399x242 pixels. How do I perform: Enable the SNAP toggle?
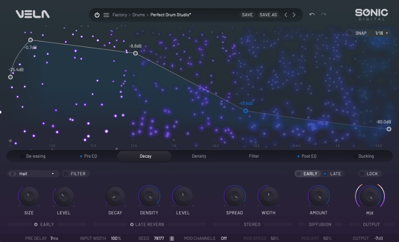350,33
